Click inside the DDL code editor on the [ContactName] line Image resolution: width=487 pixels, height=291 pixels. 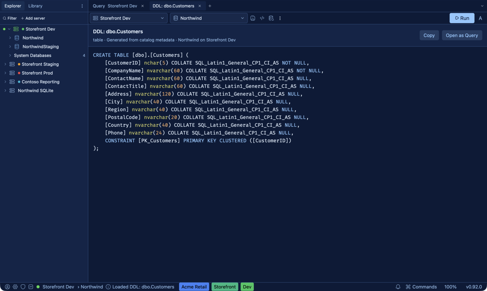click(x=208, y=78)
